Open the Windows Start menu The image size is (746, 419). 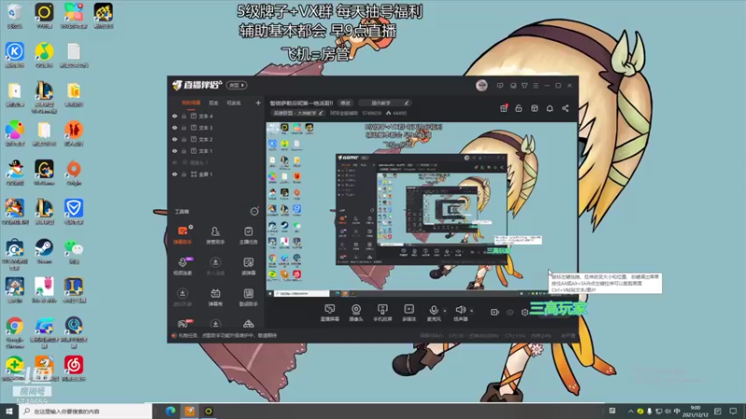(9, 411)
